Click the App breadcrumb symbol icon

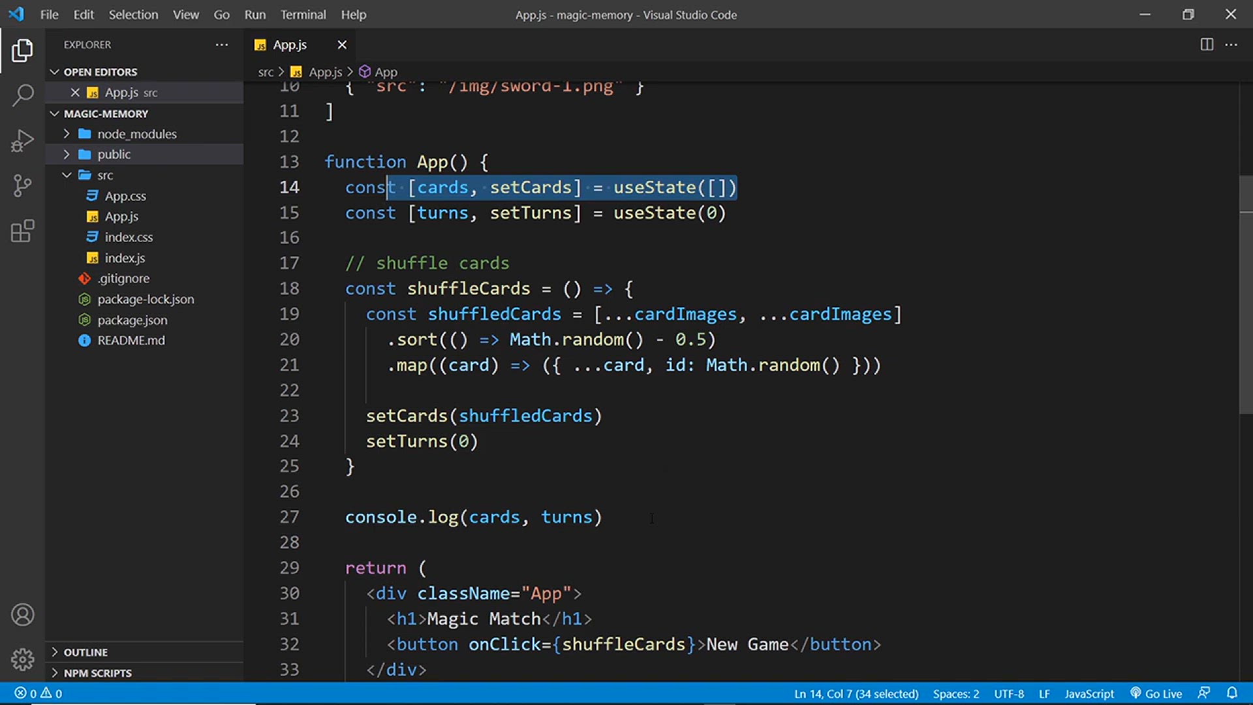coord(365,72)
